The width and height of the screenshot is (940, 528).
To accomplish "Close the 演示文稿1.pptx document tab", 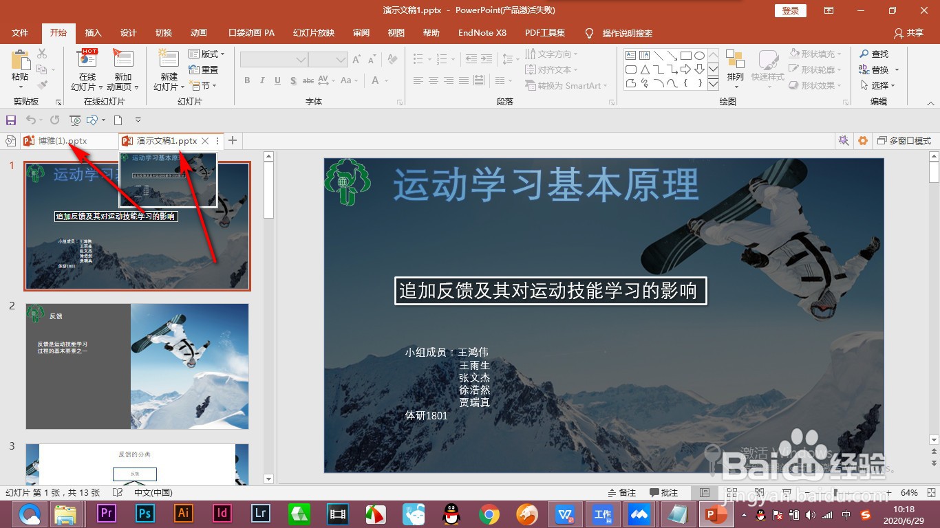I will pos(205,141).
